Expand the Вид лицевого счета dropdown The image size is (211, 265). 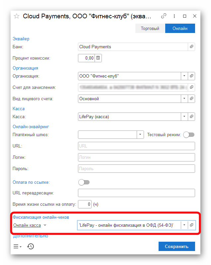184,99
